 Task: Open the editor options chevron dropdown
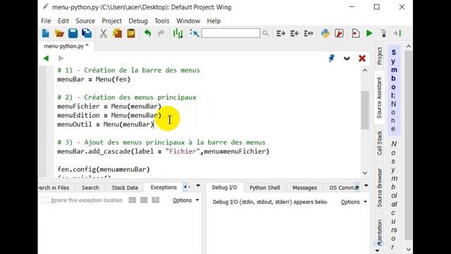click(347, 59)
